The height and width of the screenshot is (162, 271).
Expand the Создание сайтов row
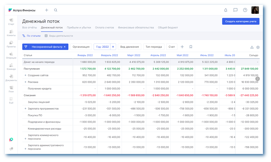pos(25,75)
